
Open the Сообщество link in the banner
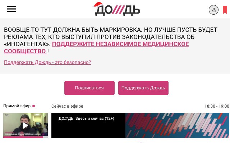tap(26, 51)
